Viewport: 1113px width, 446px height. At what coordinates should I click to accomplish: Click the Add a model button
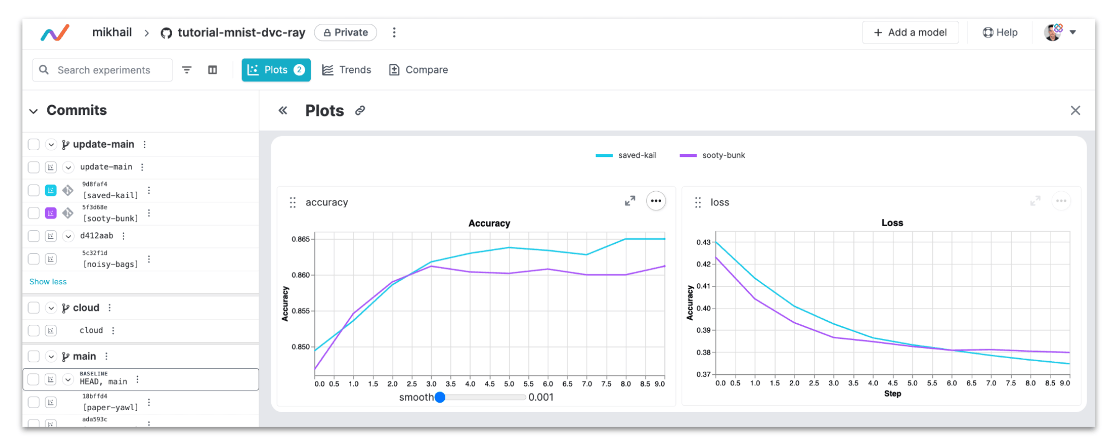910,32
